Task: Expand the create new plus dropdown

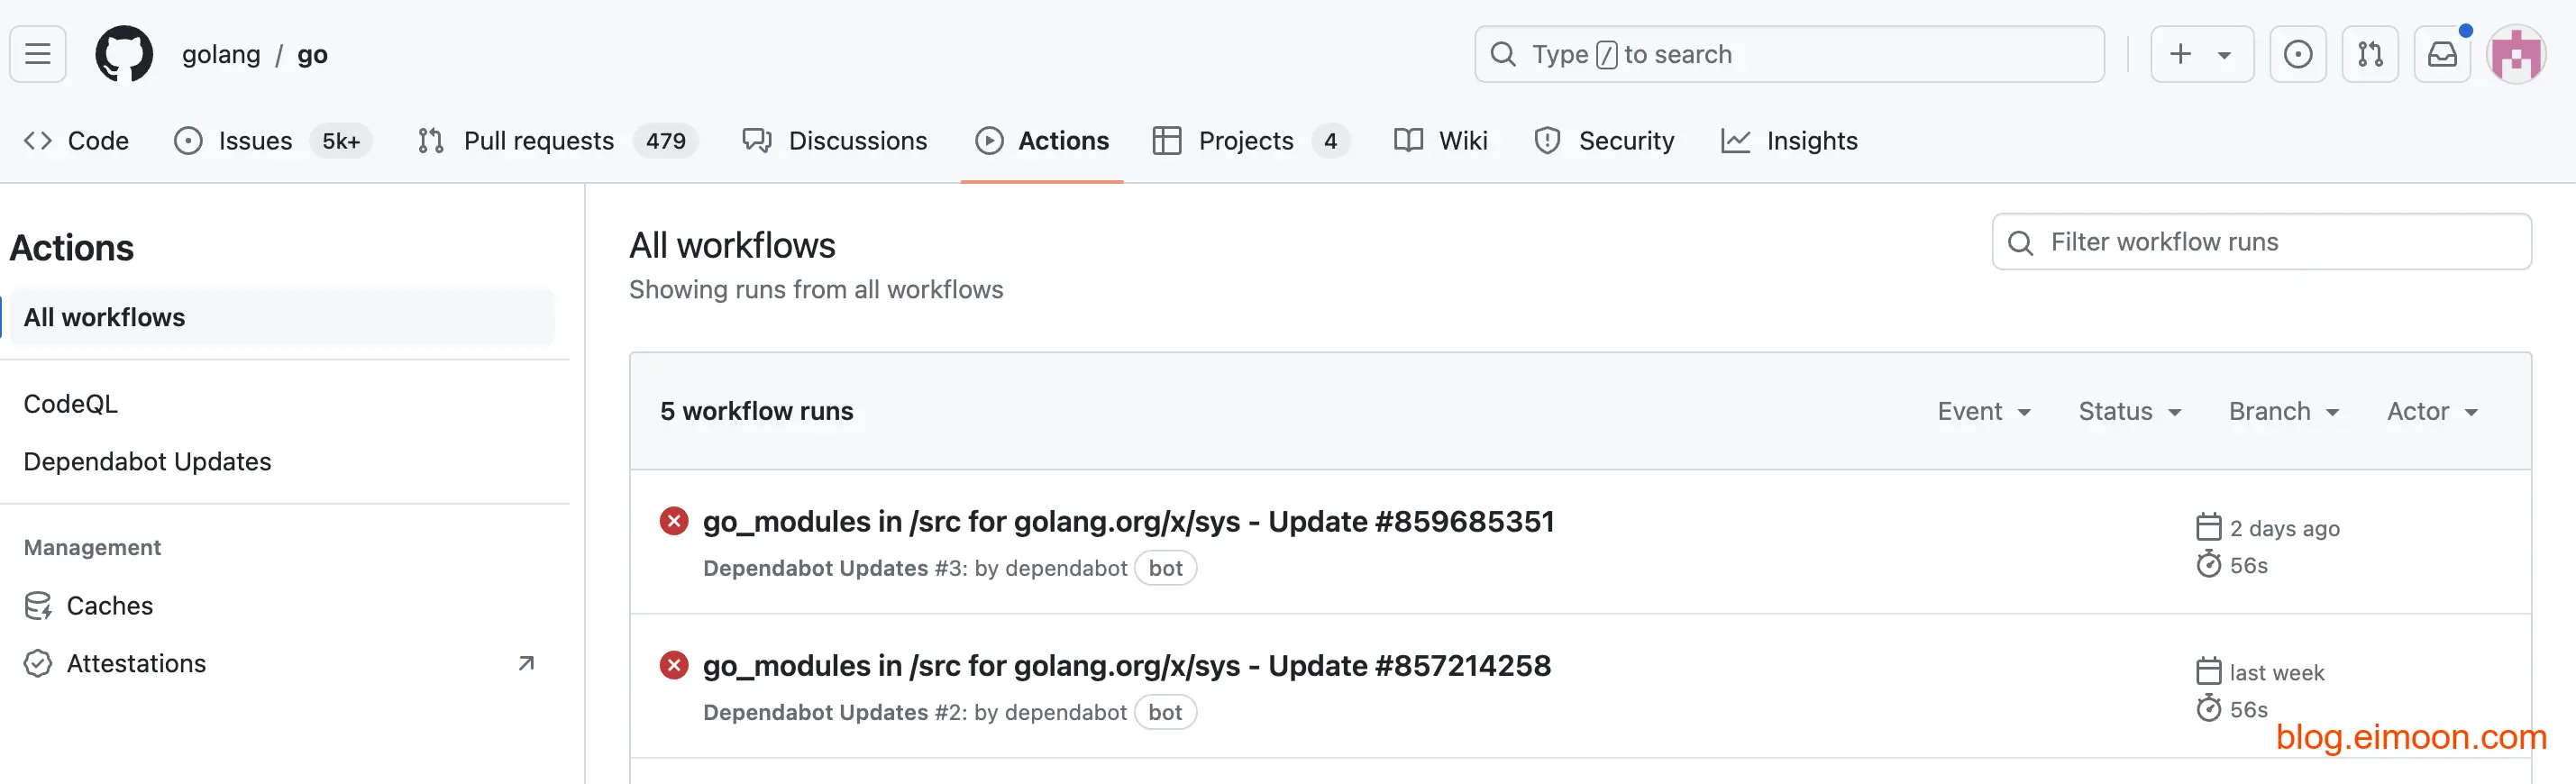Action: [x=2201, y=54]
